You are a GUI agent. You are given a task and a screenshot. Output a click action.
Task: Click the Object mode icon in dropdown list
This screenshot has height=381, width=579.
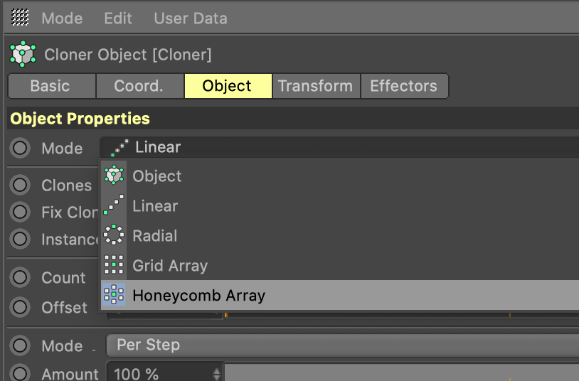(x=114, y=176)
